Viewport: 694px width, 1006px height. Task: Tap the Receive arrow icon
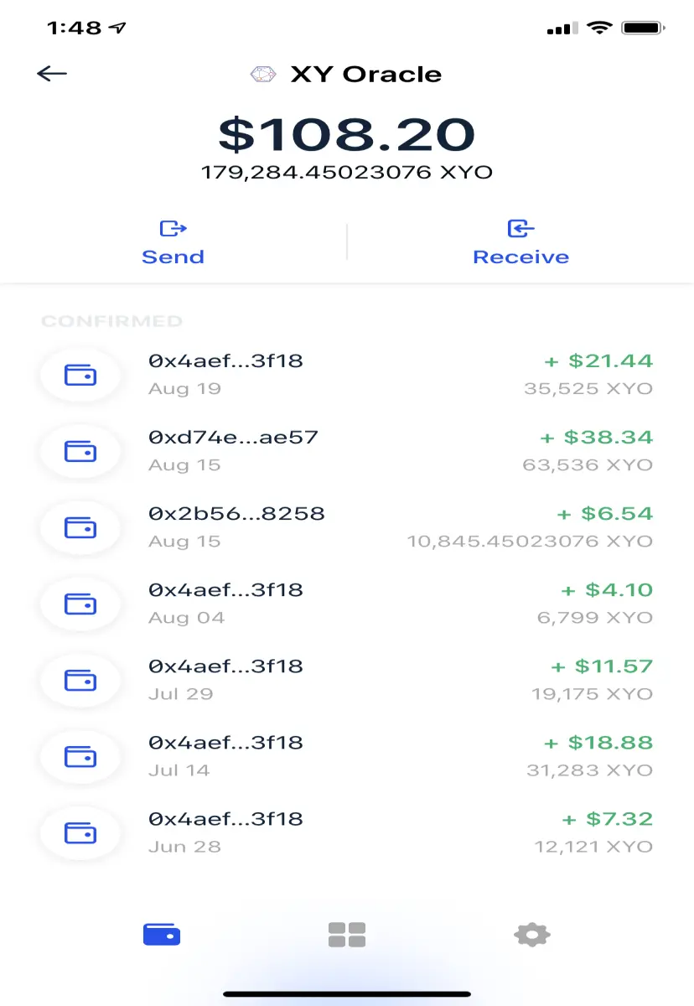520,228
